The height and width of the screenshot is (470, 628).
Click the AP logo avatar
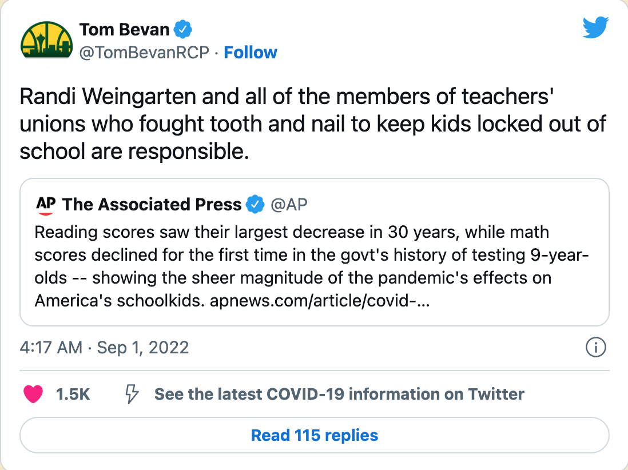click(x=46, y=205)
